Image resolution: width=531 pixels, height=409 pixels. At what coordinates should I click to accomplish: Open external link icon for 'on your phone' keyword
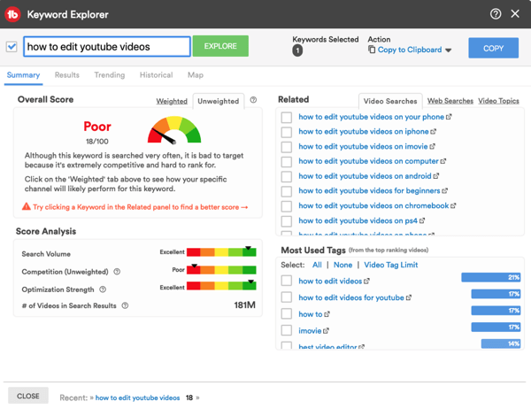click(449, 117)
